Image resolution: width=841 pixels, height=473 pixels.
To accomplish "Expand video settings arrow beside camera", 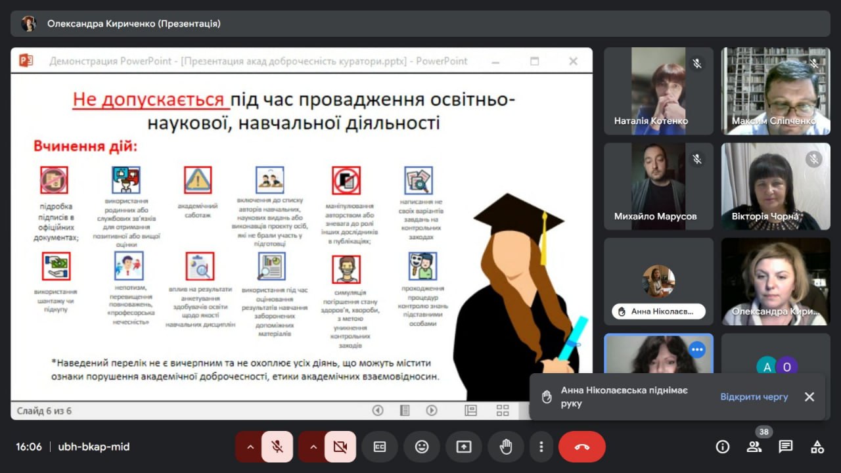I will pos(313,447).
